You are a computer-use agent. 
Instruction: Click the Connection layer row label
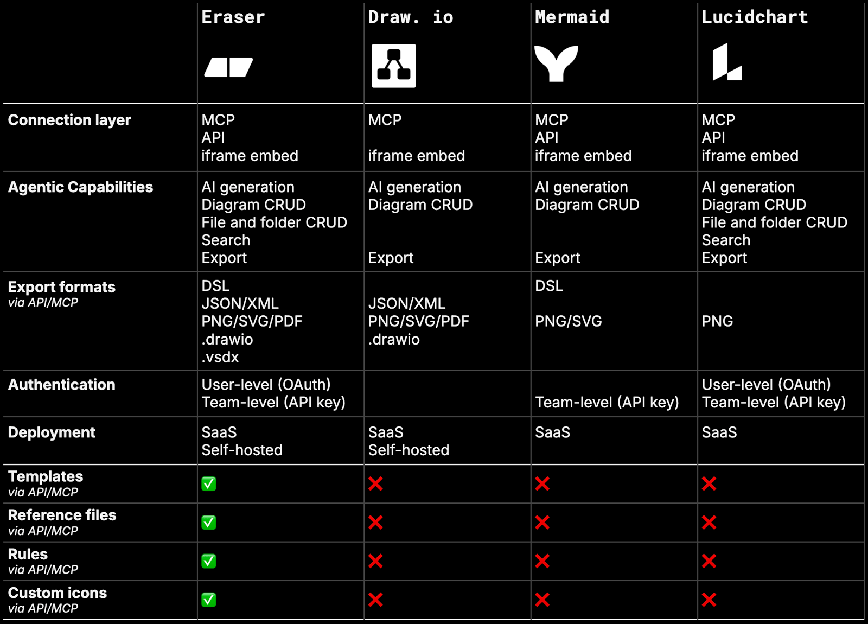pyautogui.click(x=69, y=120)
